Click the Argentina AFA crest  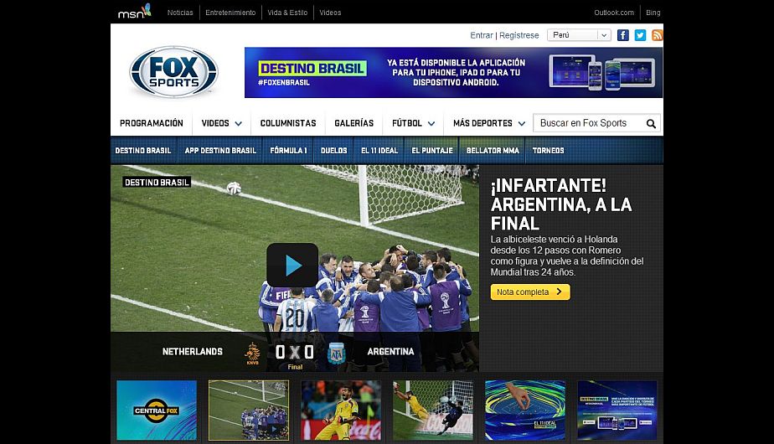(337, 354)
